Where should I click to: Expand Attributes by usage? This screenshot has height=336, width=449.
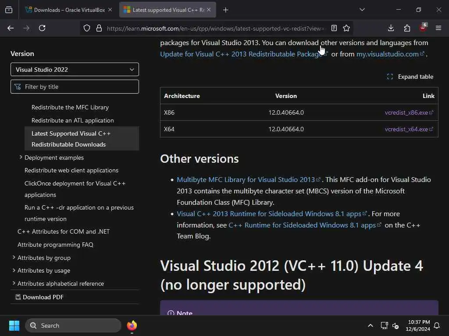14,270
